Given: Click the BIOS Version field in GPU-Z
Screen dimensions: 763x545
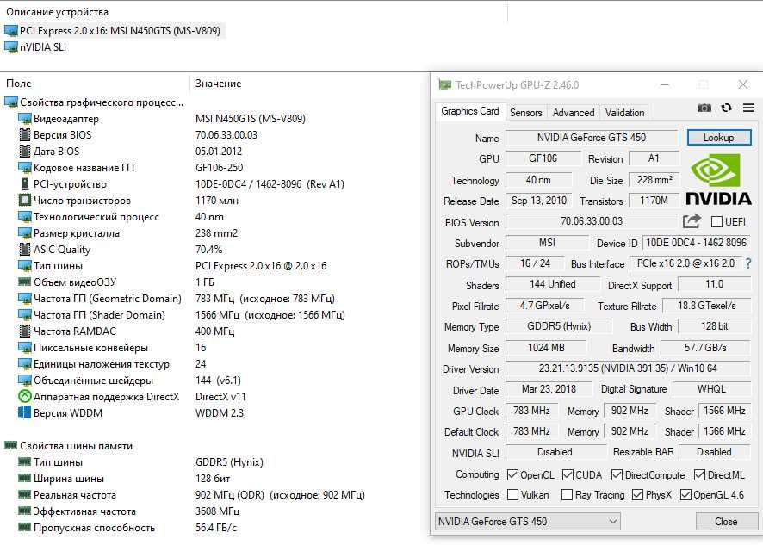Looking at the screenshot, I should point(592,221).
